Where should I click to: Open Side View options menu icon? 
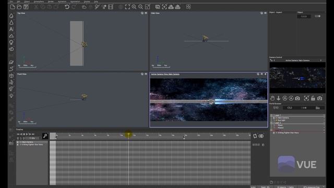click(x=266, y=13)
